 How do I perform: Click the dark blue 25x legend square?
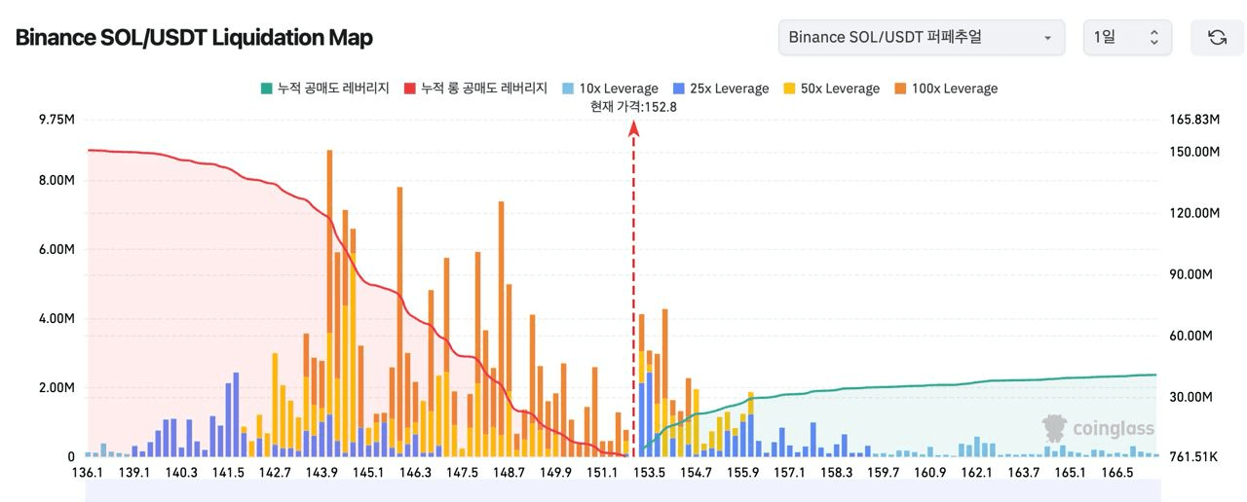(678, 89)
